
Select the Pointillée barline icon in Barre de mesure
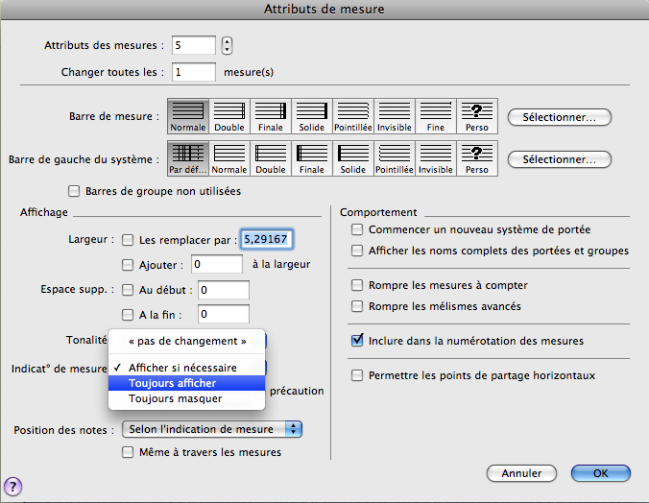pyautogui.click(x=353, y=115)
